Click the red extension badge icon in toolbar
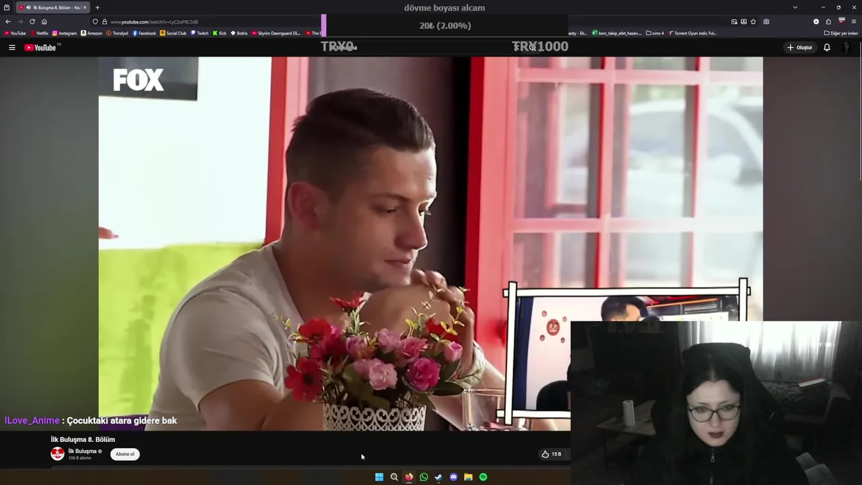862x485 pixels. (841, 22)
